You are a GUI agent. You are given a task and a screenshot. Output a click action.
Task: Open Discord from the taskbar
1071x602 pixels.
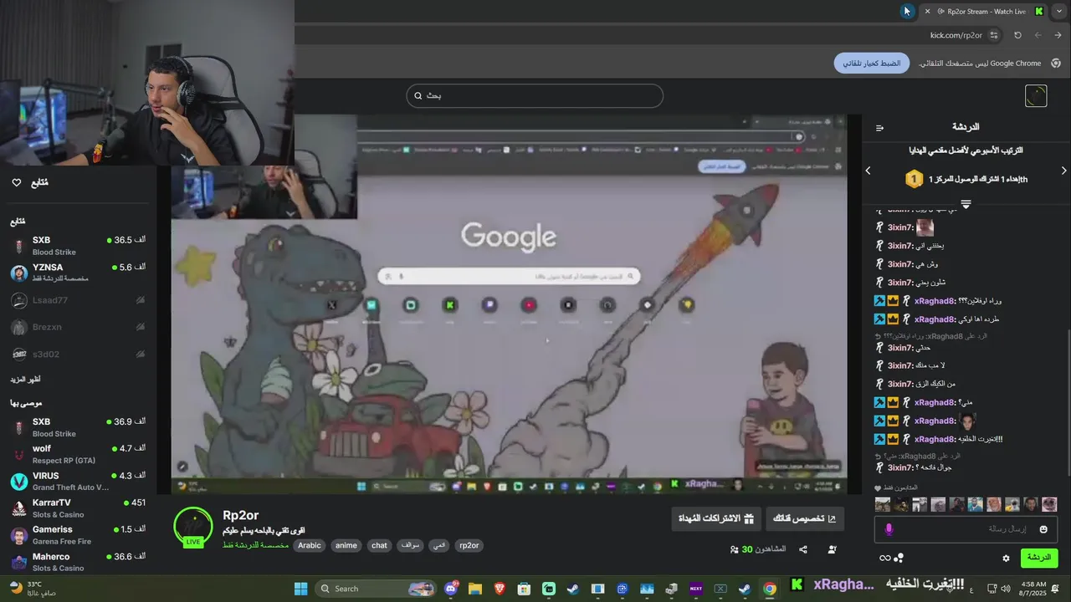(x=452, y=589)
